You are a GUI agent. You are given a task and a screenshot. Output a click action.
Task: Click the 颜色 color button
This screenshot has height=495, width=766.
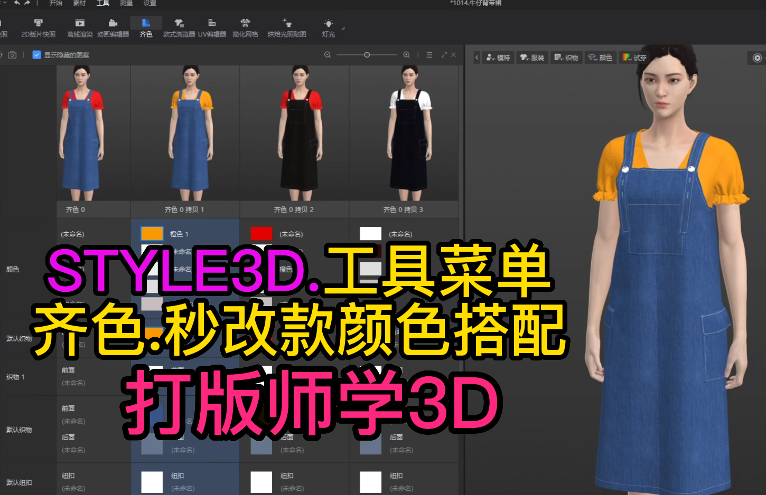point(600,58)
